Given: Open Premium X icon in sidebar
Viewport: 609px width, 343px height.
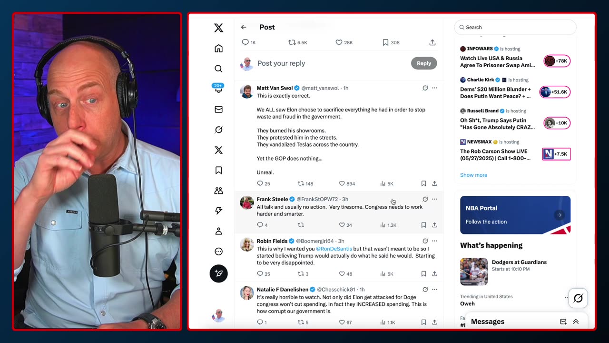Looking at the screenshot, I should [x=218, y=150].
